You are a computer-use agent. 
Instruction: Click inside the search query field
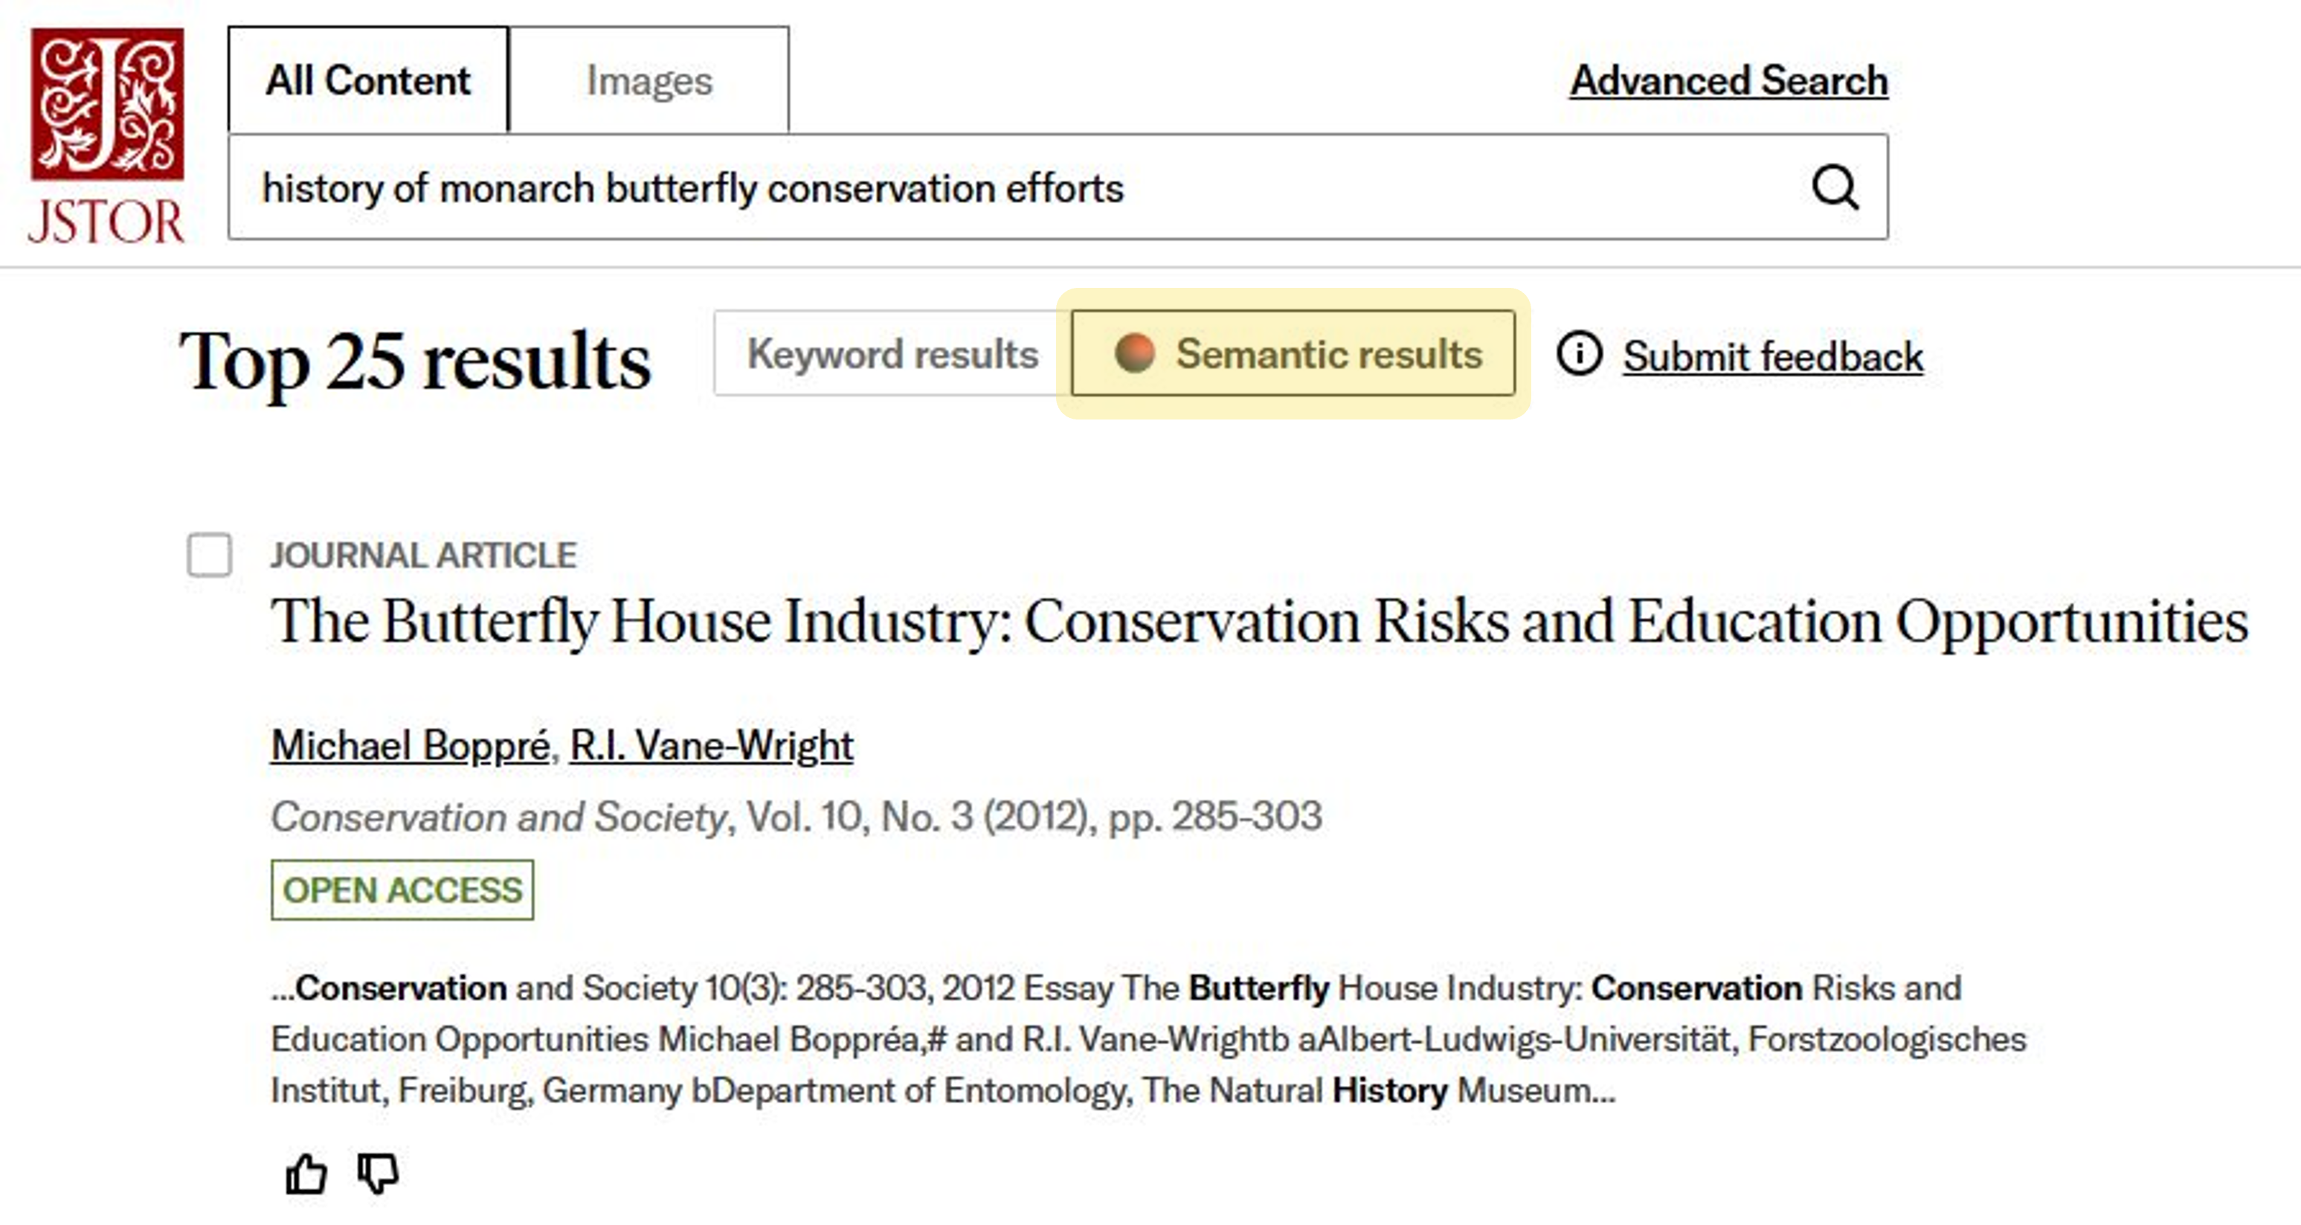coord(1018,187)
